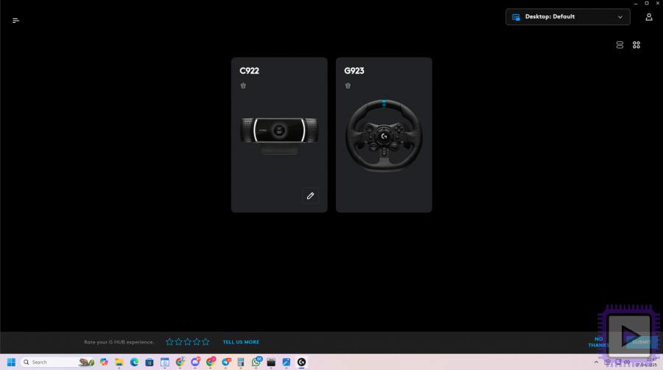Viewport: 663px width, 370px height.
Task: Open WhatsApp from the taskbar
Action: [x=256, y=362]
